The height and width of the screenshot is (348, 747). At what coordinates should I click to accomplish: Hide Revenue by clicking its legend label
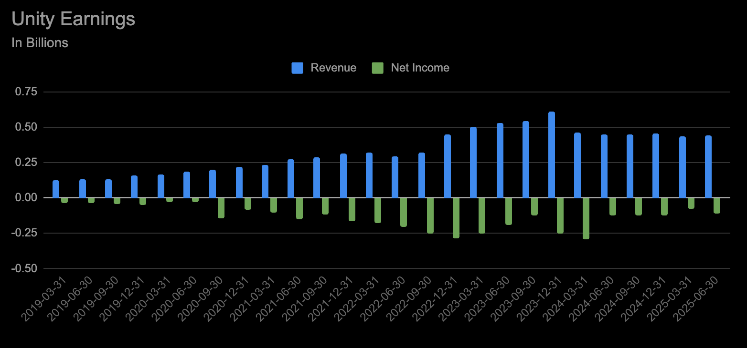tap(333, 68)
